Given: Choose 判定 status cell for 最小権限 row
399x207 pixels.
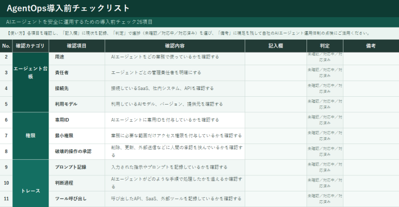Looking at the screenshot, I should click(325, 136).
